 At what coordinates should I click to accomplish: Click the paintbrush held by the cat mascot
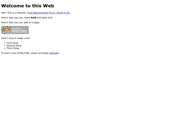pyautogui.click(x=10, y=30)
